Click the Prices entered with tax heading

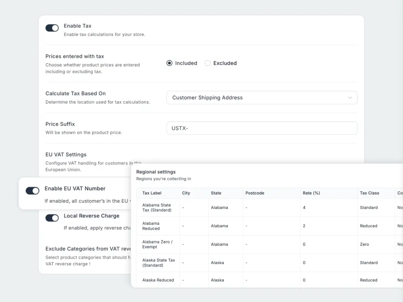[x=75, y=56]
